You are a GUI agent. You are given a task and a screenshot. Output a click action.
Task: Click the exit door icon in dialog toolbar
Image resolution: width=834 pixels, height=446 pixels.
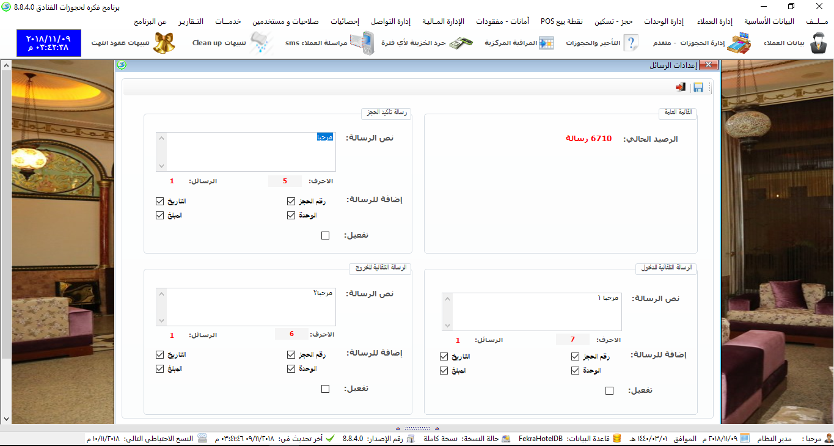point(680,88)
